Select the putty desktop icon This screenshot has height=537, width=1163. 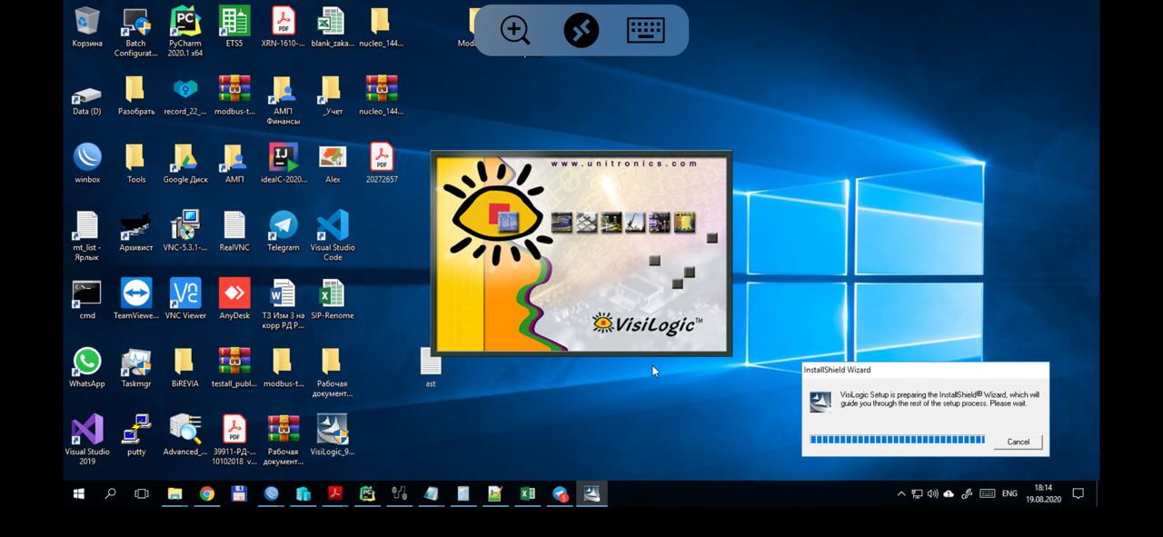point(135,435)
